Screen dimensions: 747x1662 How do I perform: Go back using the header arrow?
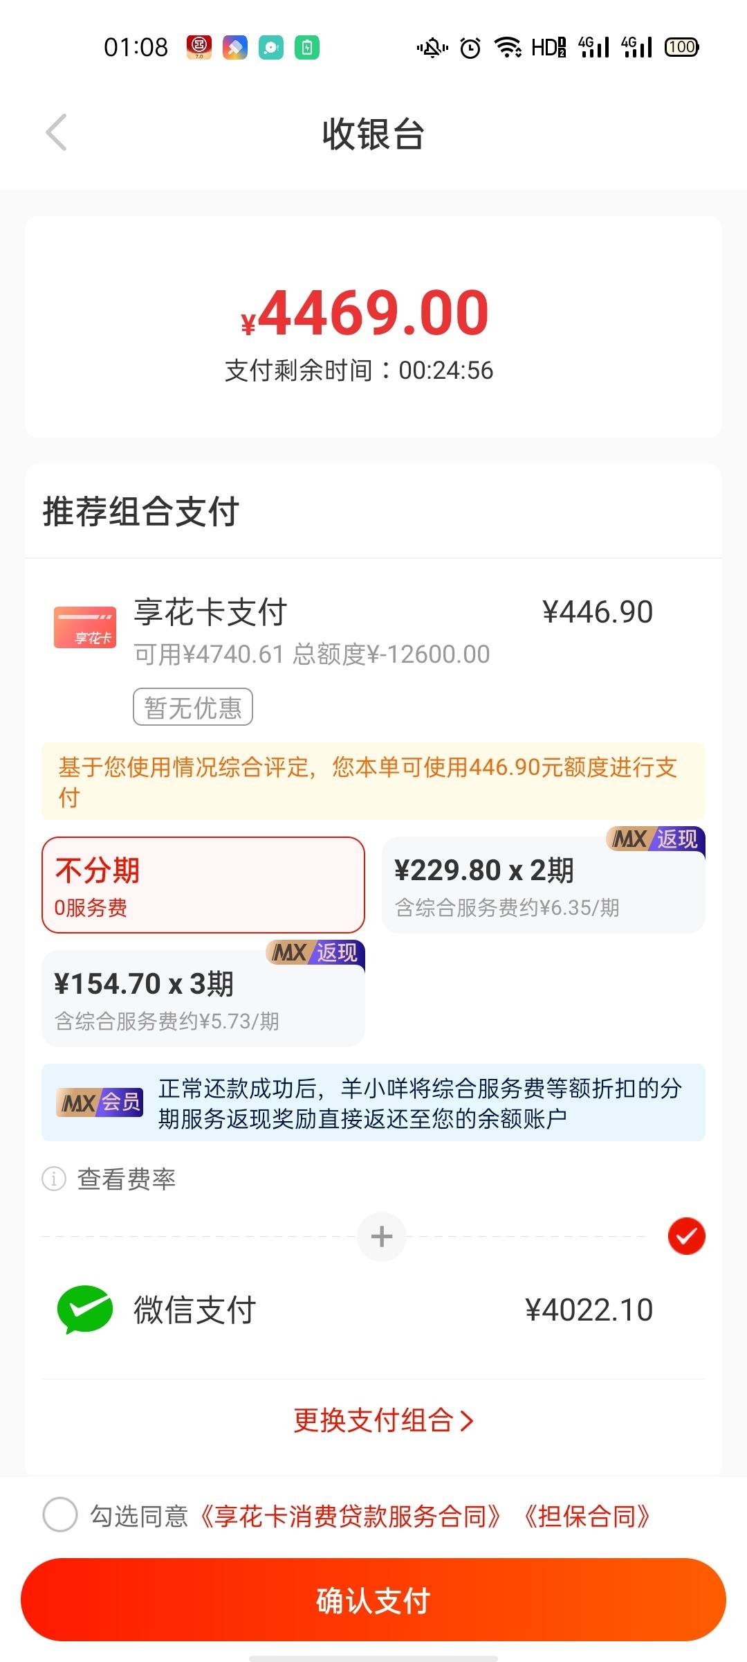[x=57, y=132]
